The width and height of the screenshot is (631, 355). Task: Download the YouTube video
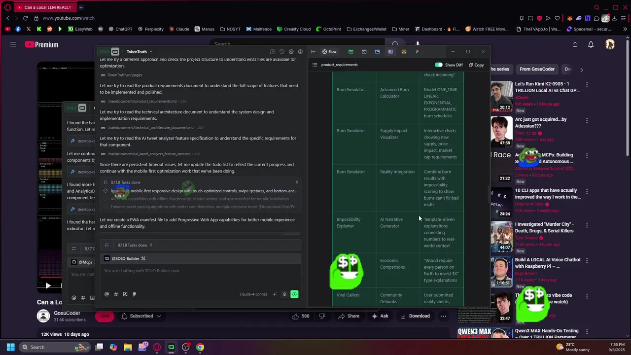[415, 316]
